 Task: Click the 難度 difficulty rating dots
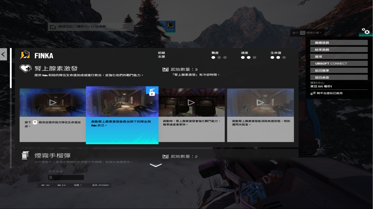click(219, 57)
